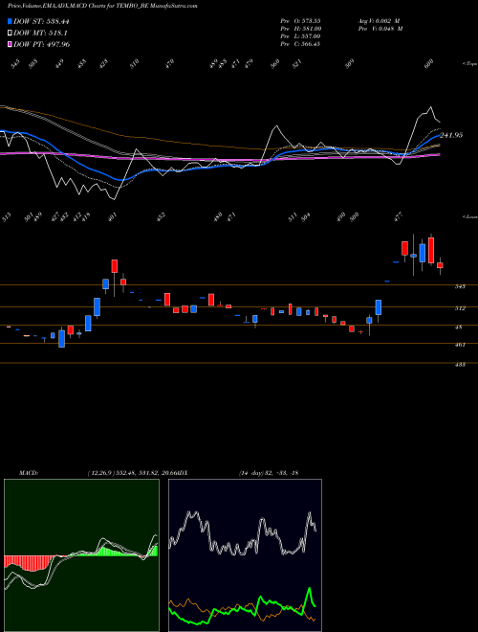This screenshot has height=632, width=478.
Task: Click the 343 price level label
Action: click(460, 286)
